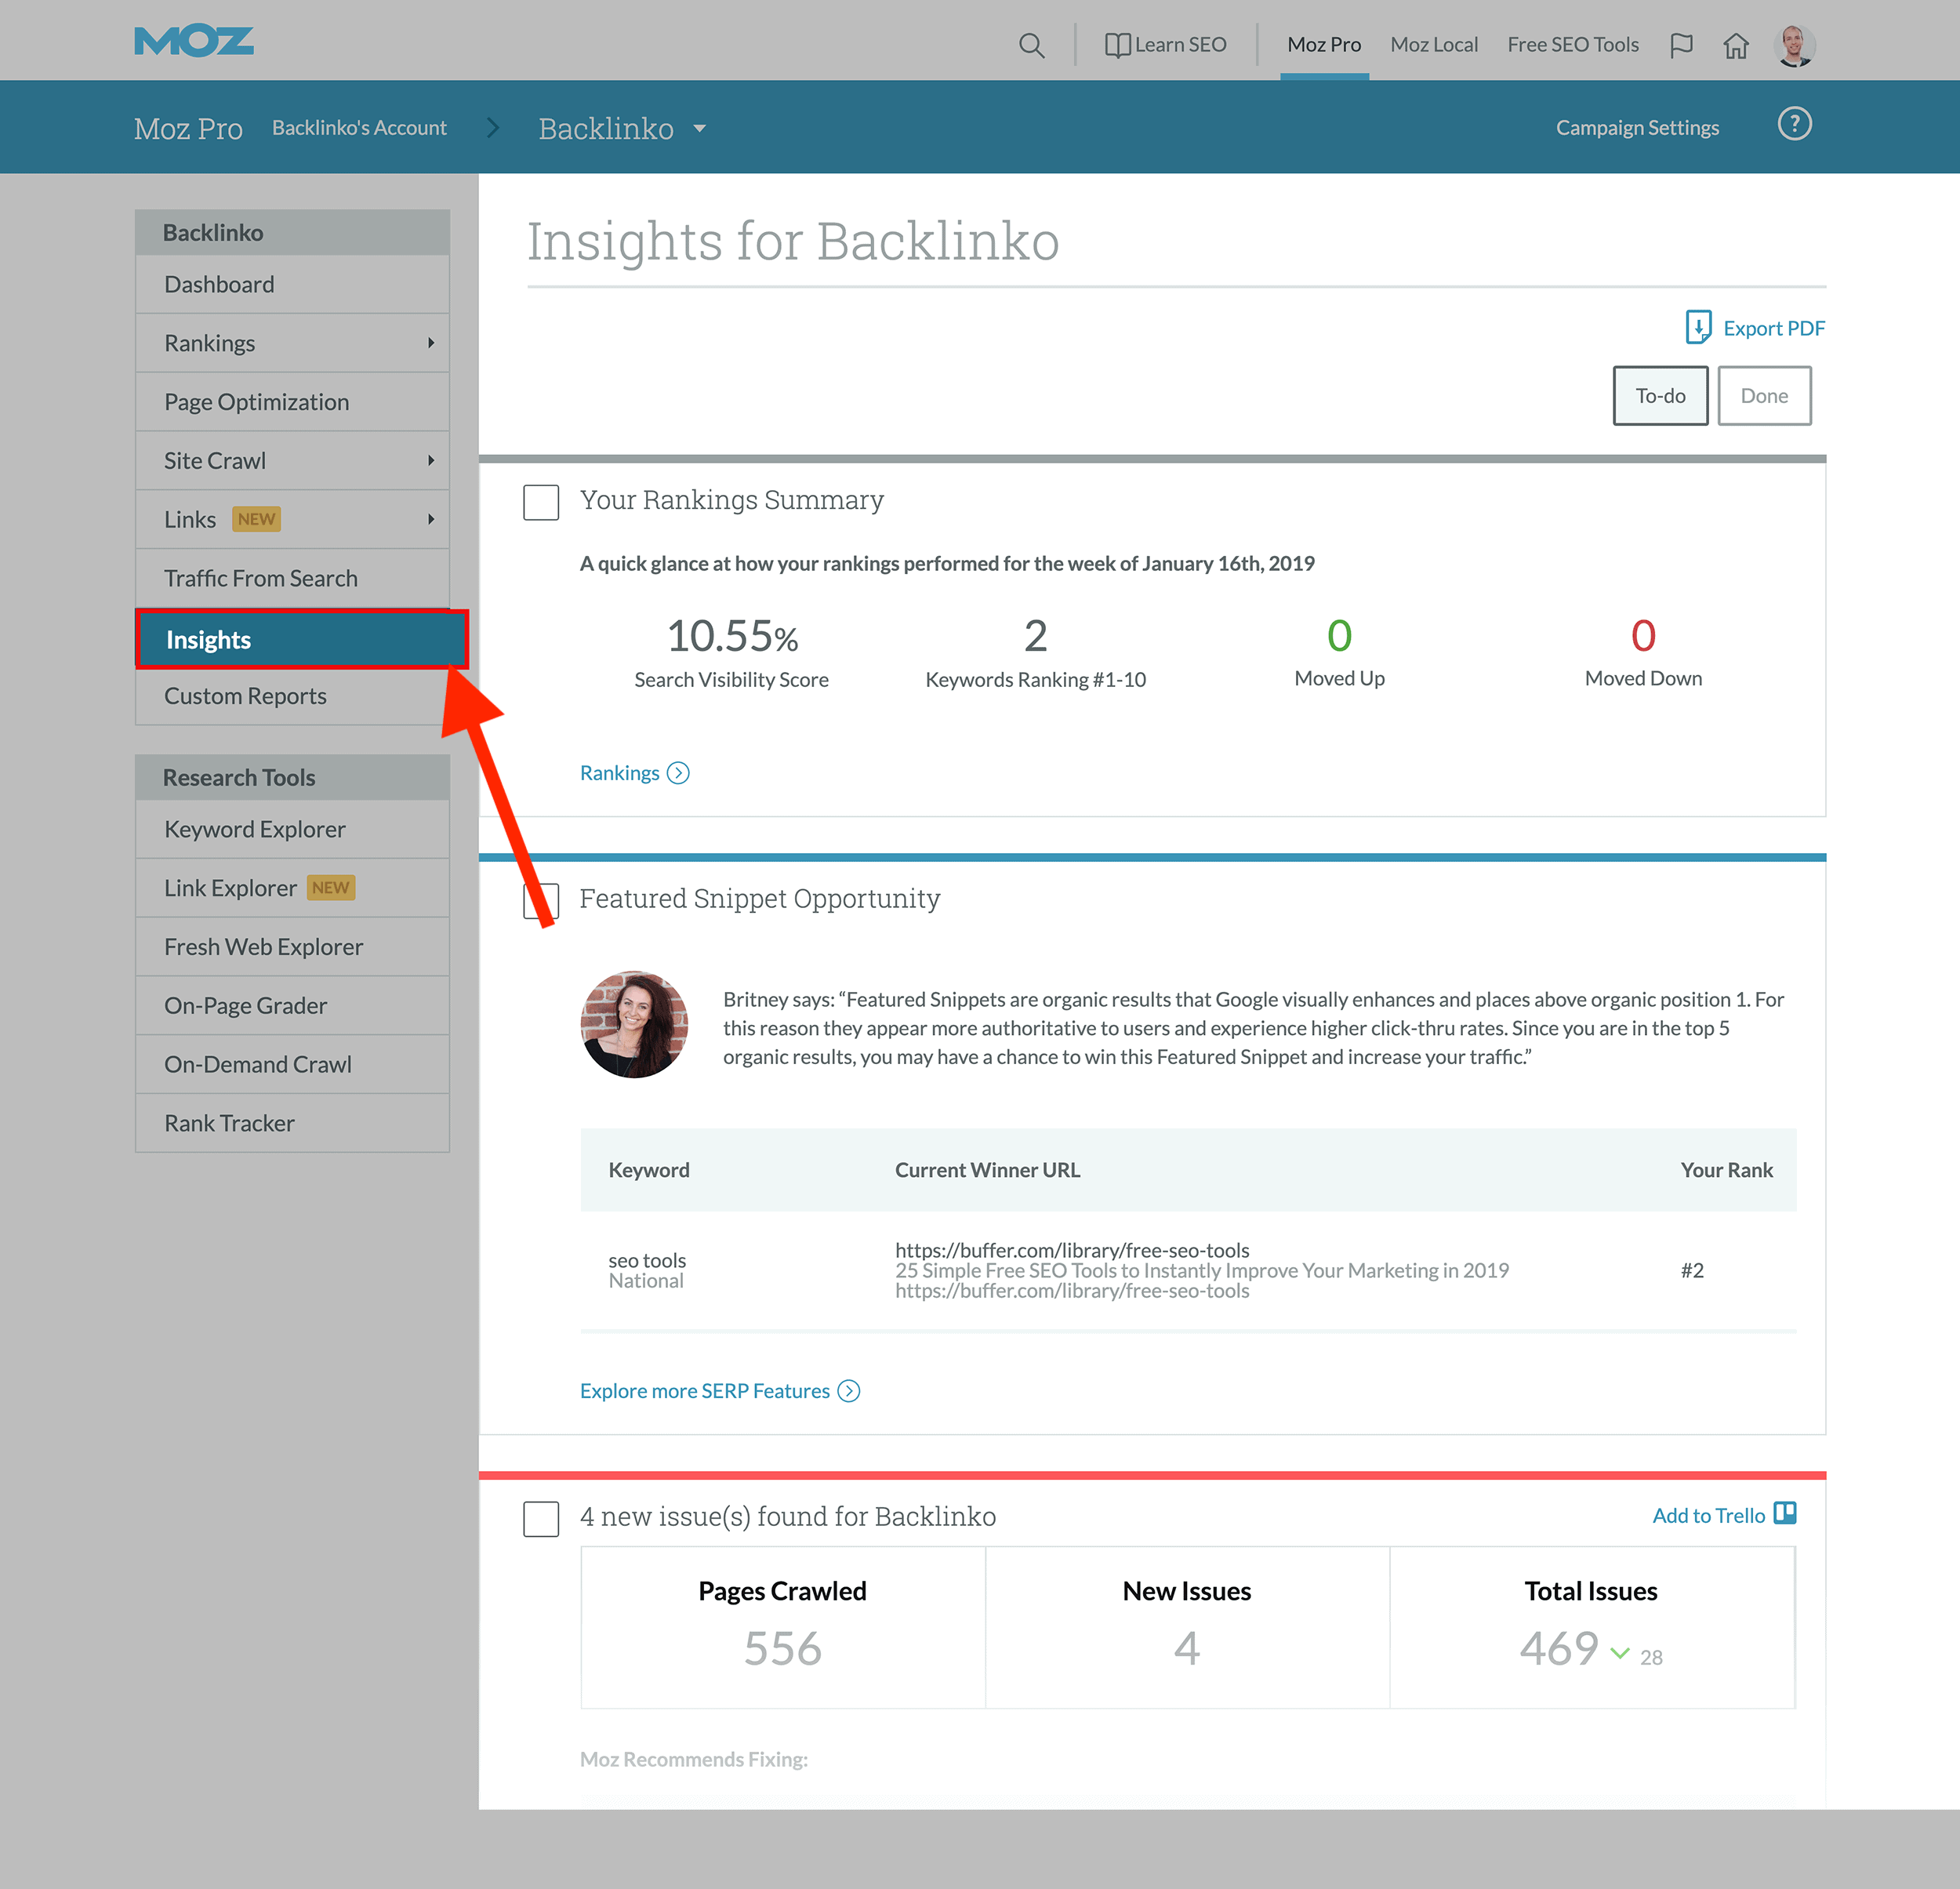Follow the Rankings link in summary
Image resolution: width=1960 pixels, height=1889 pixels.
click(x=620, y=773)
